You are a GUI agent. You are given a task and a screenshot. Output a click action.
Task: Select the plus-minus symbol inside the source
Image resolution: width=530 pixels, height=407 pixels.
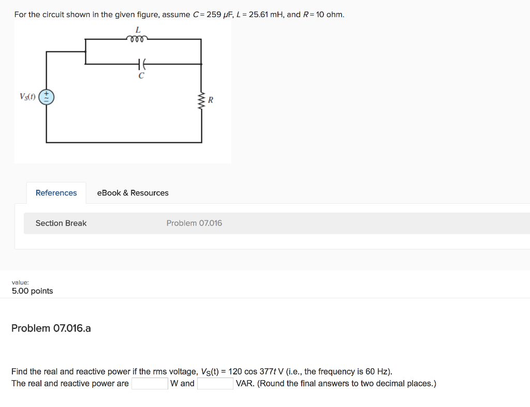tap(46, 97)
